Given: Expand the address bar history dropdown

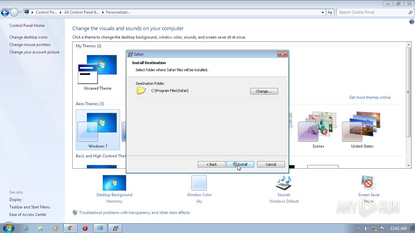Looking at the screenshot, I should click(323, 12).
